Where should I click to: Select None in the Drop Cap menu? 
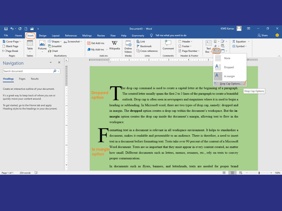pyautogui.click(x=230, y=58)
